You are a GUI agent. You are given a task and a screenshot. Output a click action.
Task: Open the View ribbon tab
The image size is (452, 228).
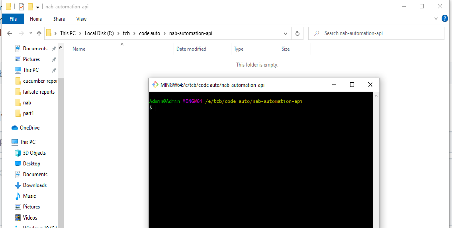tap(81, 19)
